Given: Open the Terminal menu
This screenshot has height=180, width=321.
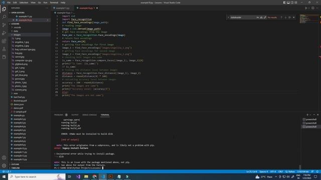Looking at the screenshot, I should (54, 2).
